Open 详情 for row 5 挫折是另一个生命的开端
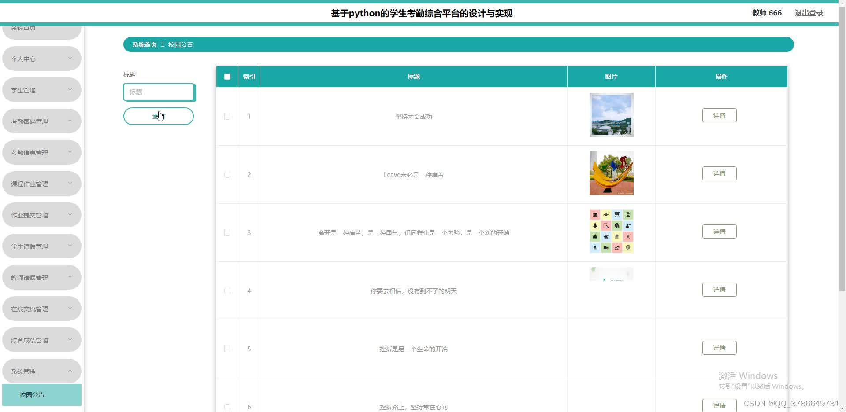 pos(719,348)
